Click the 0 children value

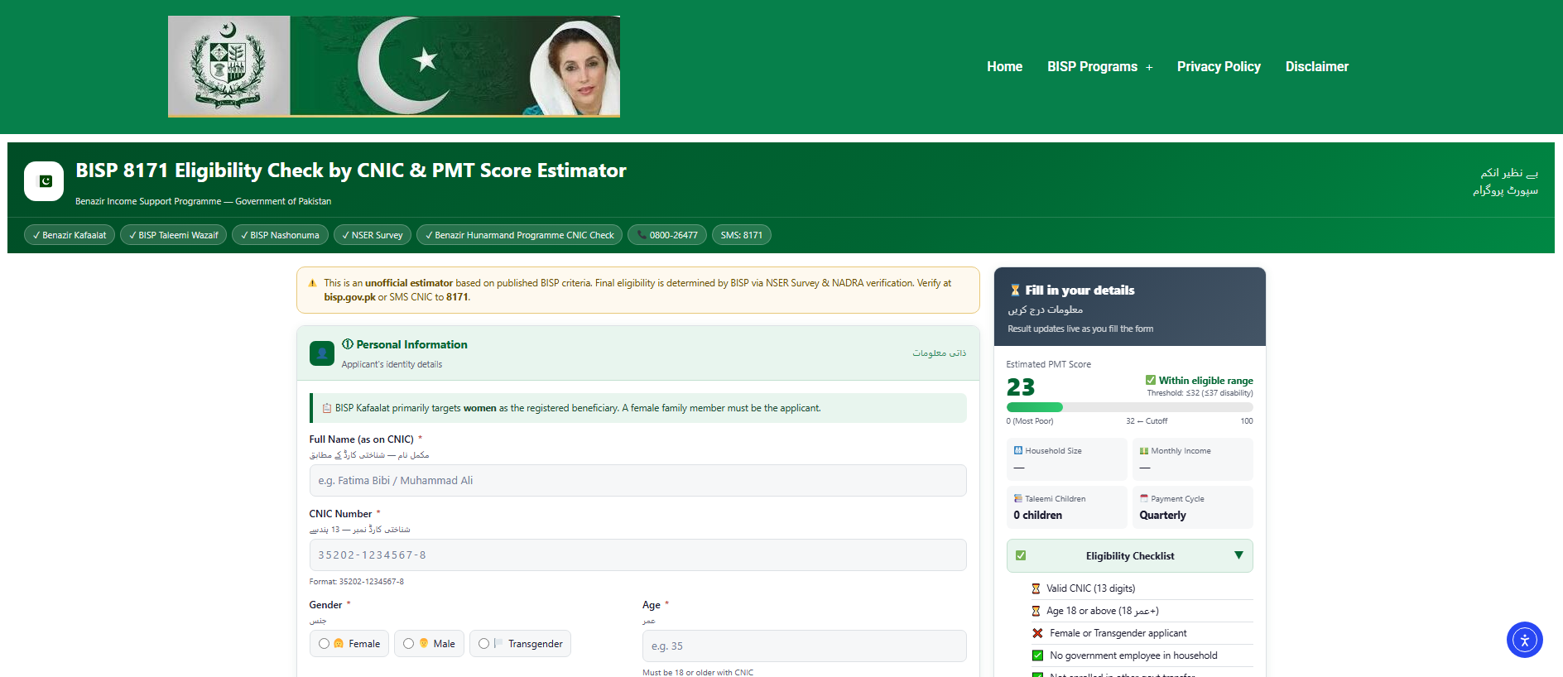click(1037, 516)
